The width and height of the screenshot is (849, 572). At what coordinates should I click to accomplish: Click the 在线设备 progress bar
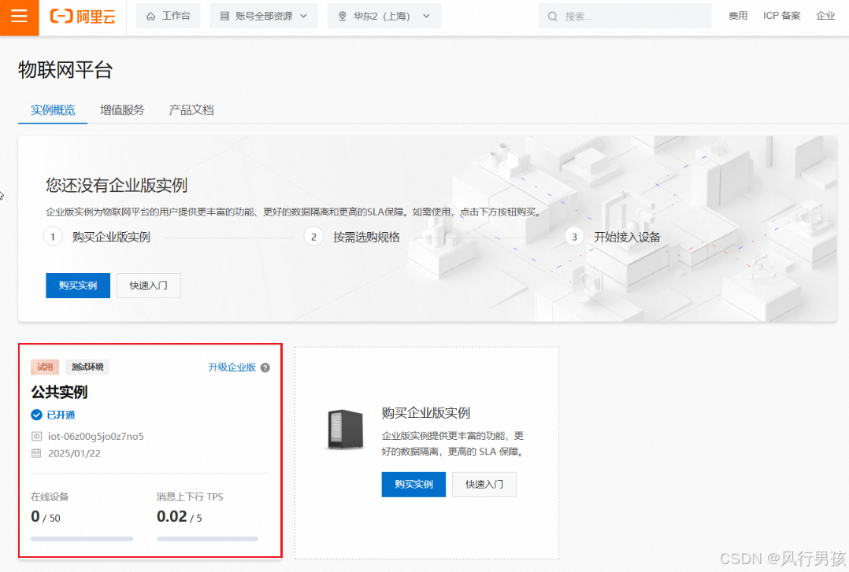[82, 539]
